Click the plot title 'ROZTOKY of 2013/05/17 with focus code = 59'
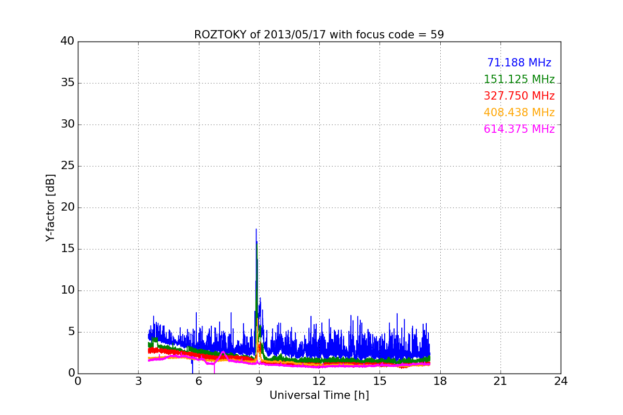Screen dimensions: 623x415 (x=319, y=35)
